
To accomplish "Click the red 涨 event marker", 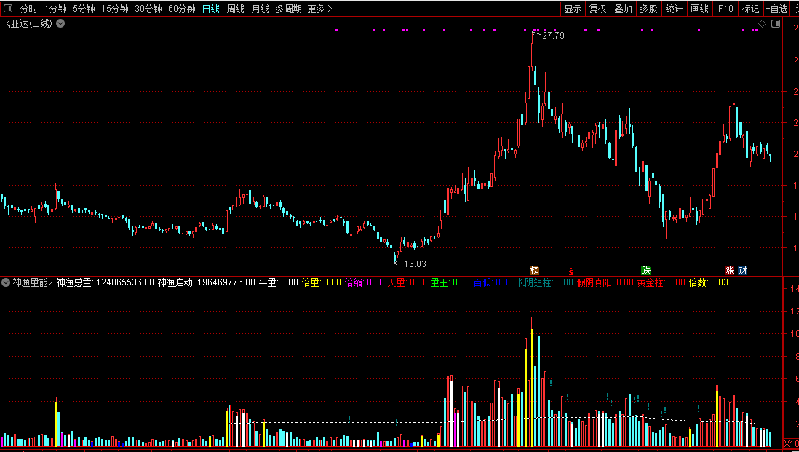I will coord(729,271).
